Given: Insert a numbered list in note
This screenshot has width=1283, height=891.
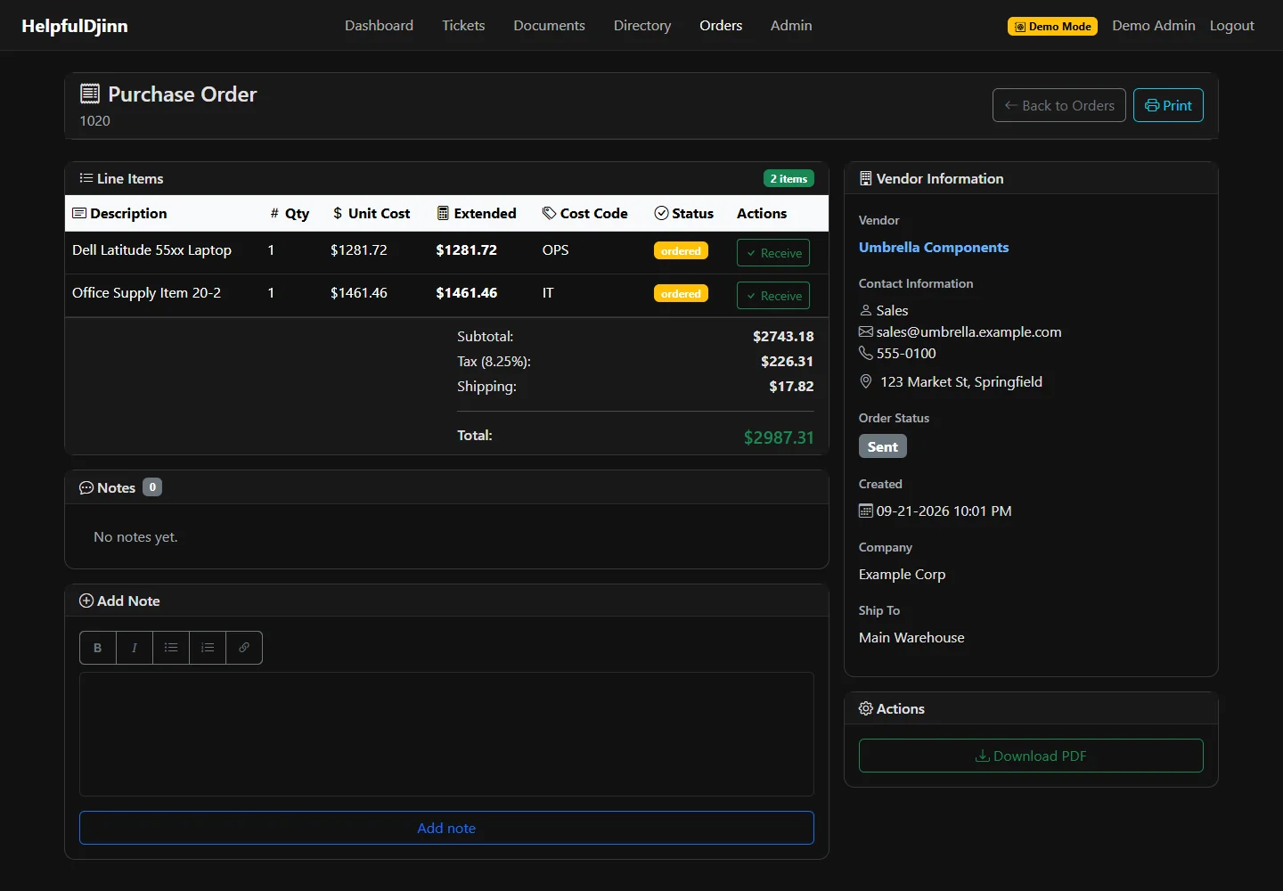Looking at the screenshot, I should [x=208, y=648].
